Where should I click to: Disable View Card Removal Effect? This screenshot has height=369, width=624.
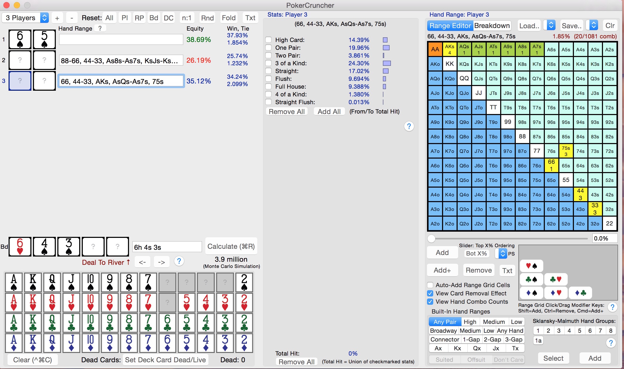pos(430,293)
